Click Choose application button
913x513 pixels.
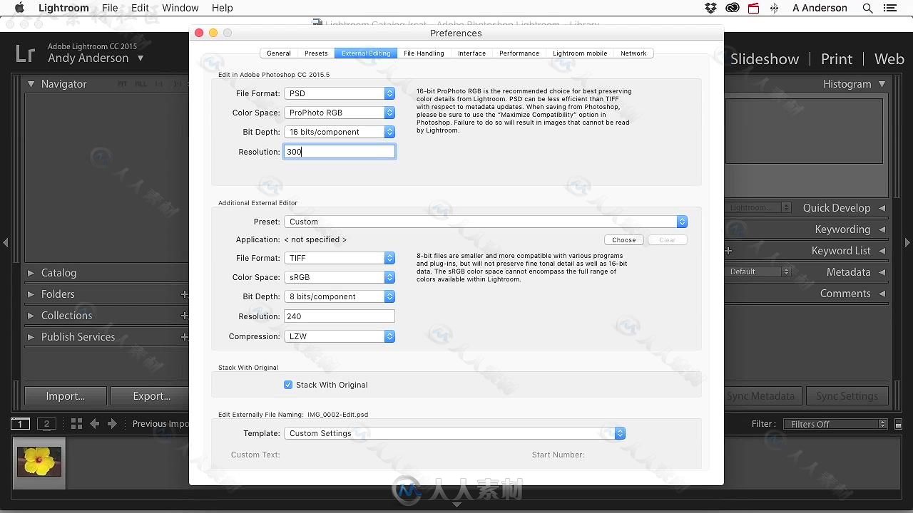[x=623, y=240]
